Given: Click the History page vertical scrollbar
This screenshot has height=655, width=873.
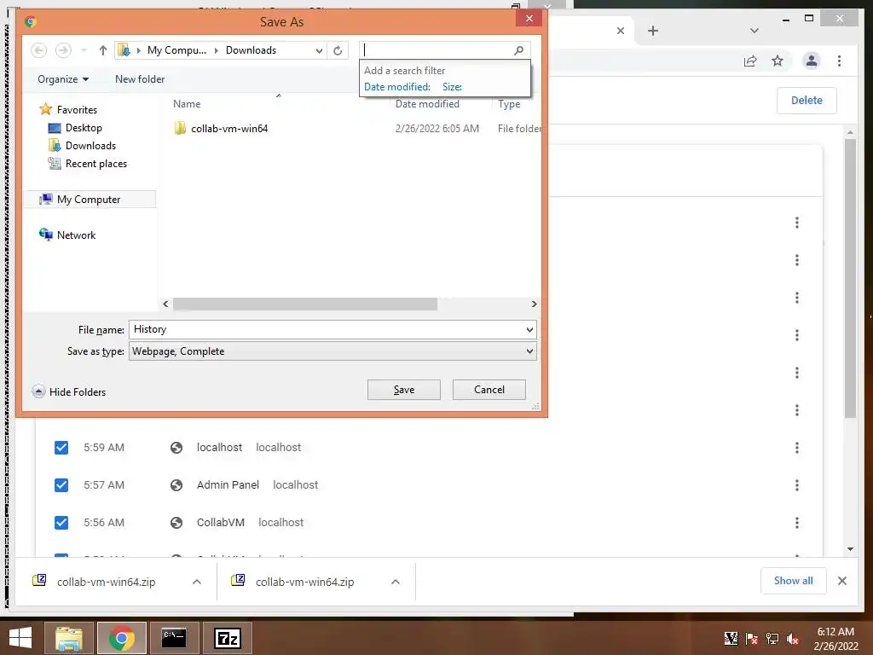Looking at the screenshot, I should pyautogui.click(x=850, y=277).
